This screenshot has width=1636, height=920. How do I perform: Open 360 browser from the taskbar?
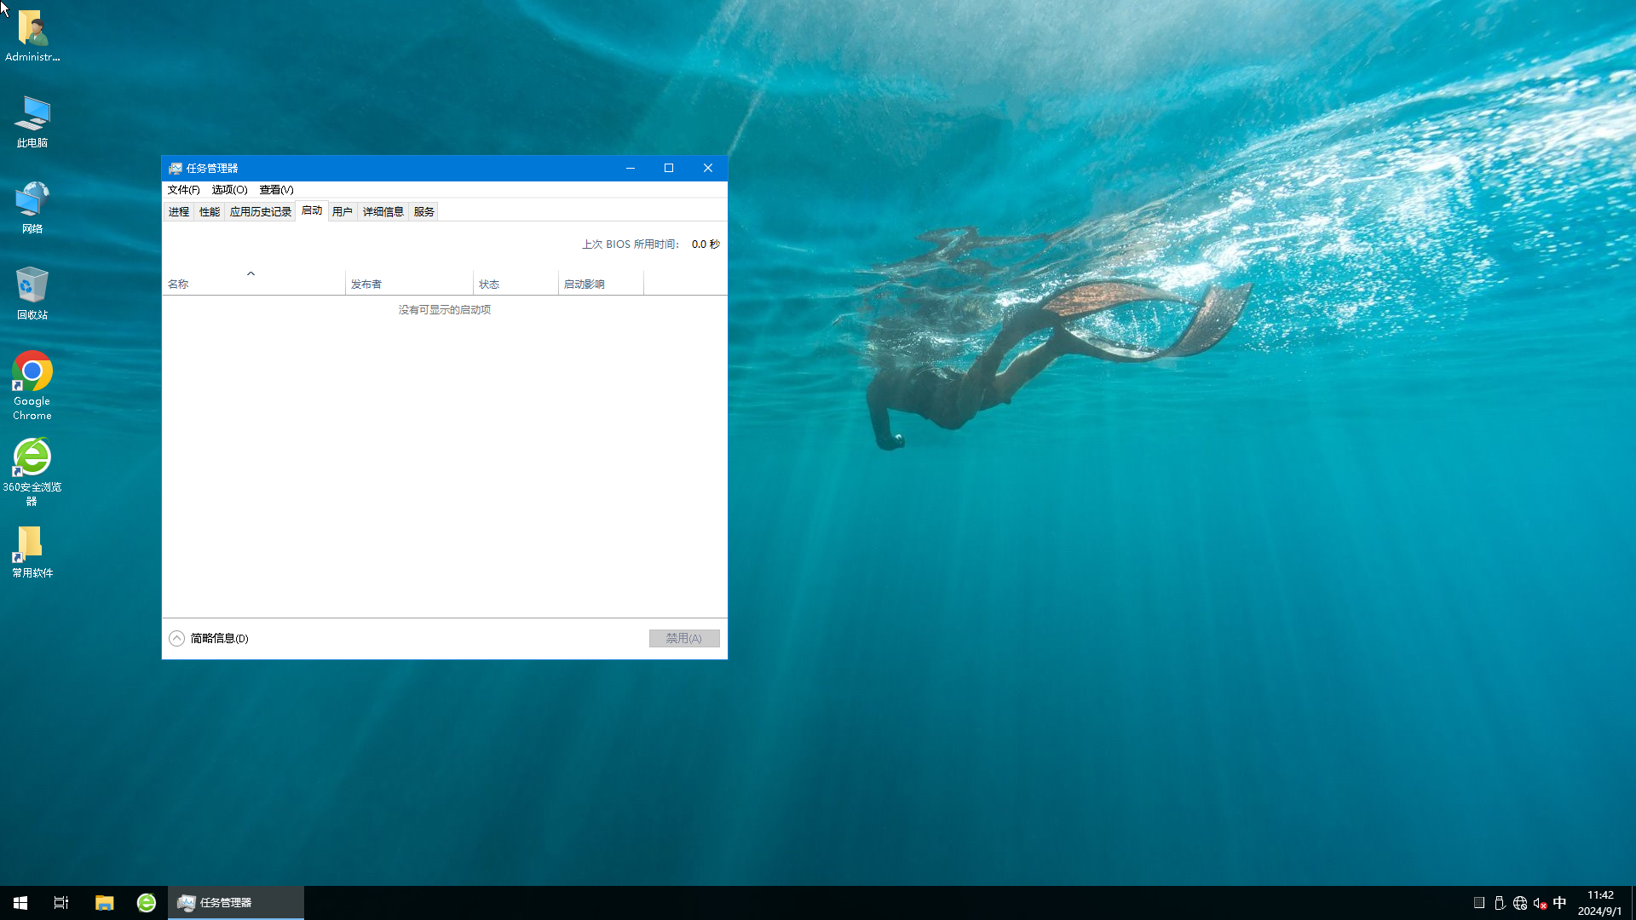pyautogui.click(x=147, y=903)
